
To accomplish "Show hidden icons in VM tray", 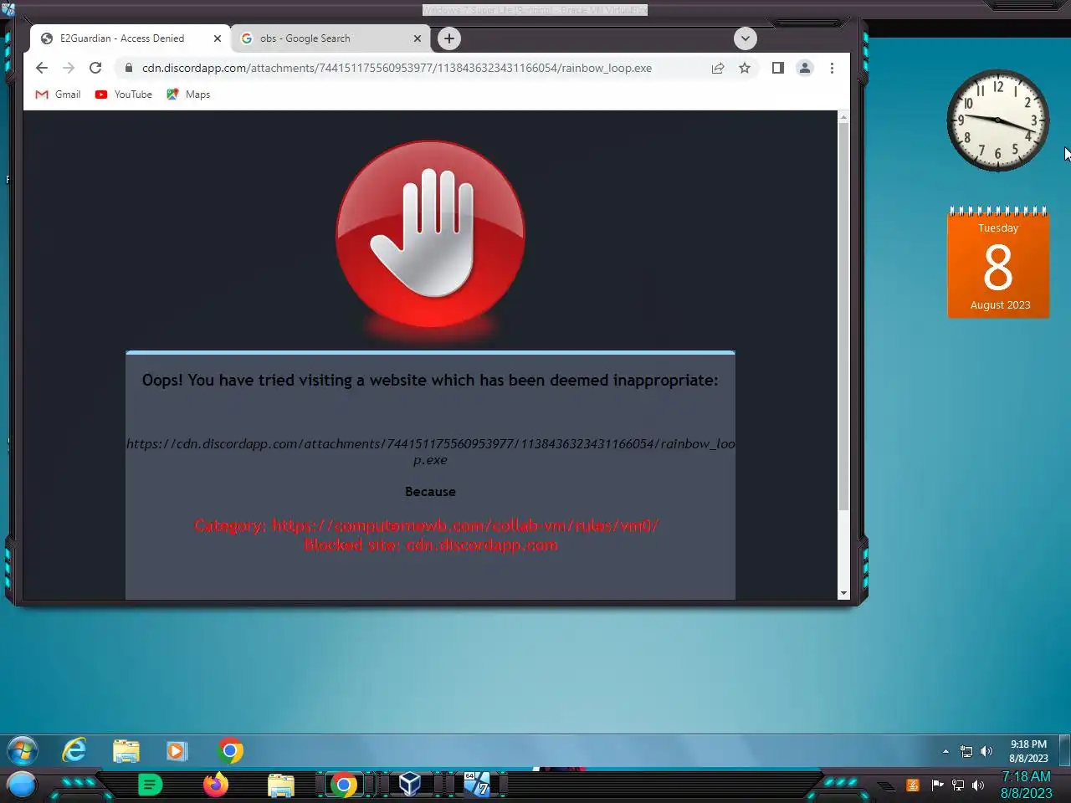I will click(945, 751).
